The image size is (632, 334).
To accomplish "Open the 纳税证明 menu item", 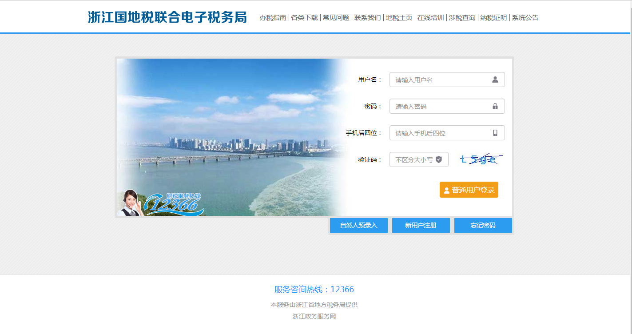I will pos(493,18).
